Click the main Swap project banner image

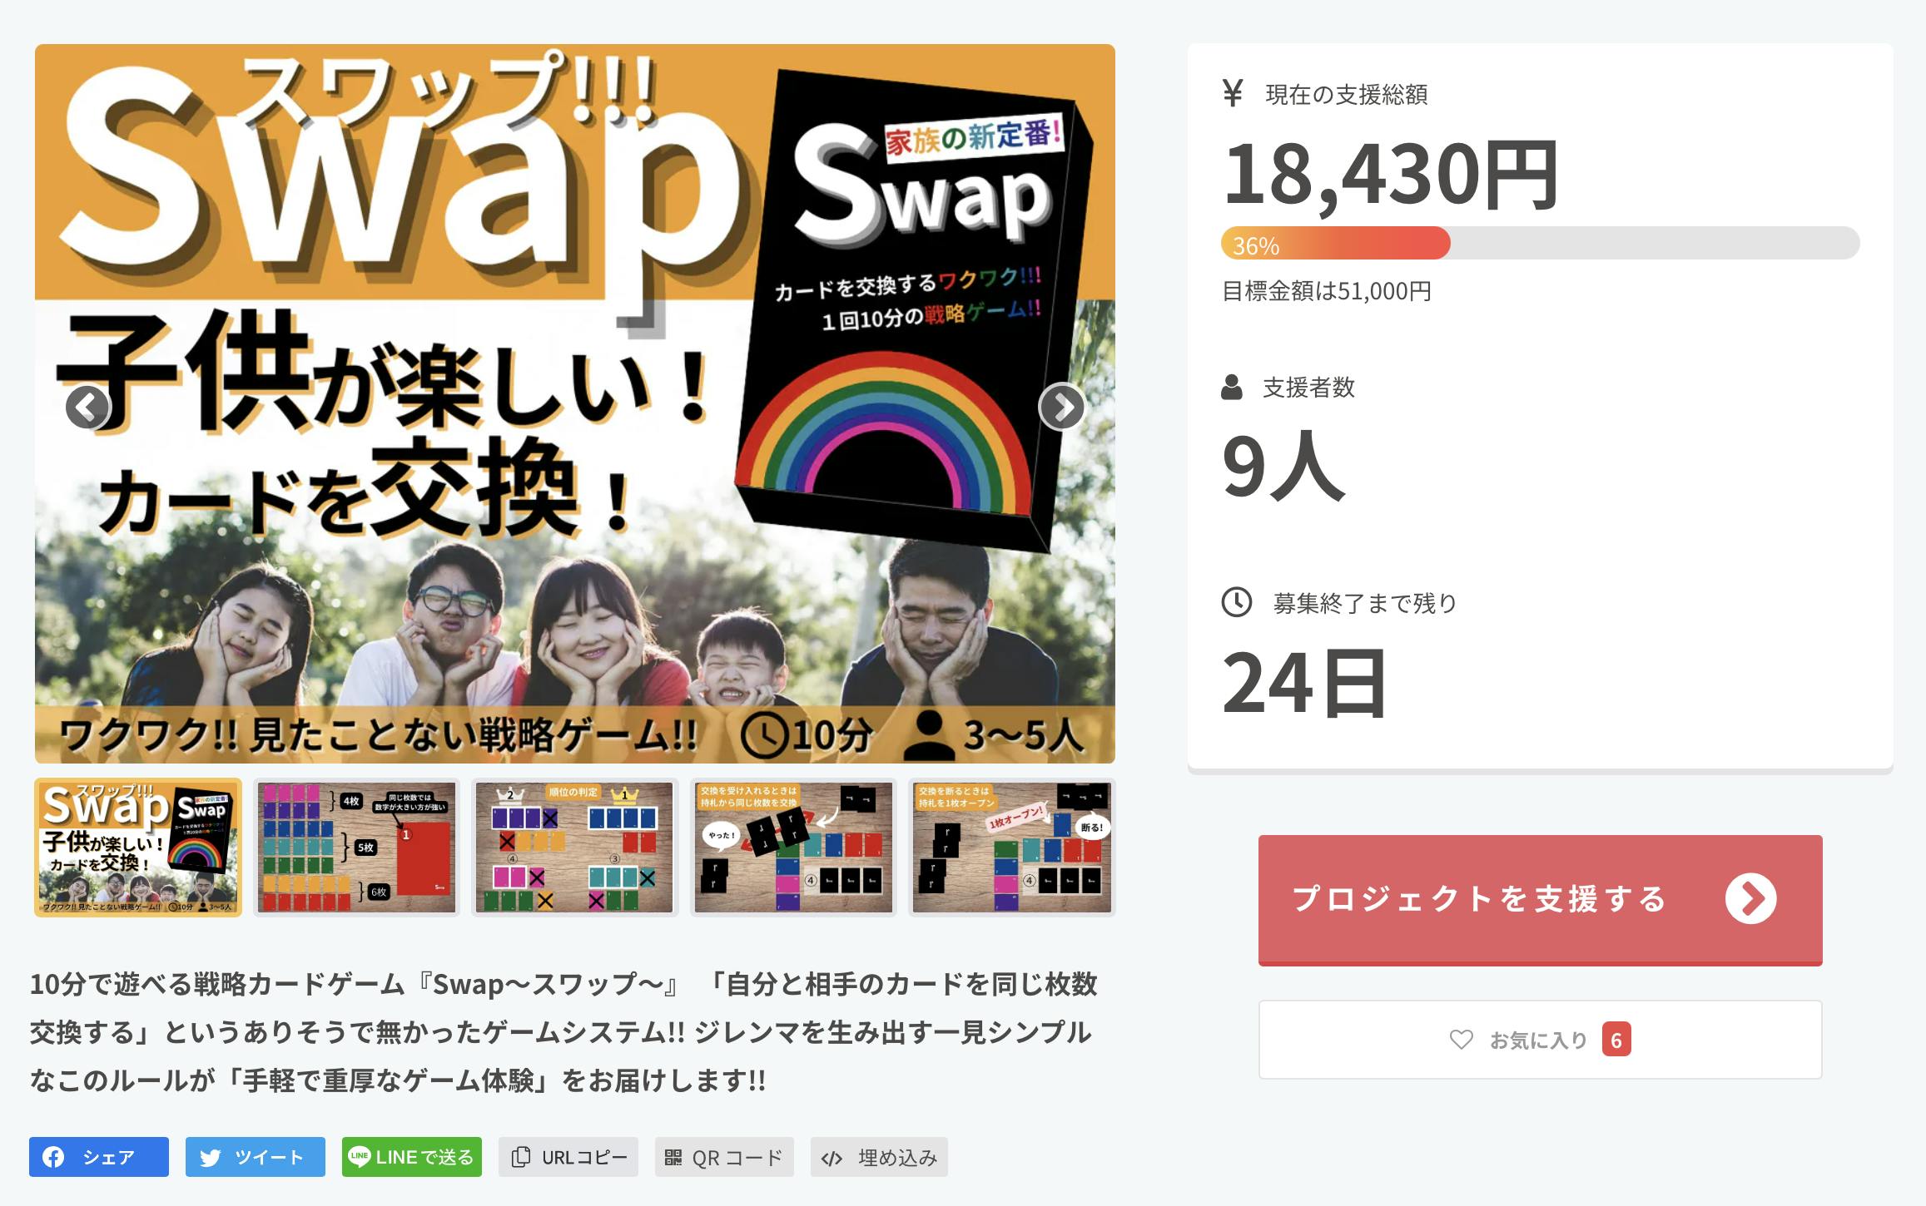(574, 403)
